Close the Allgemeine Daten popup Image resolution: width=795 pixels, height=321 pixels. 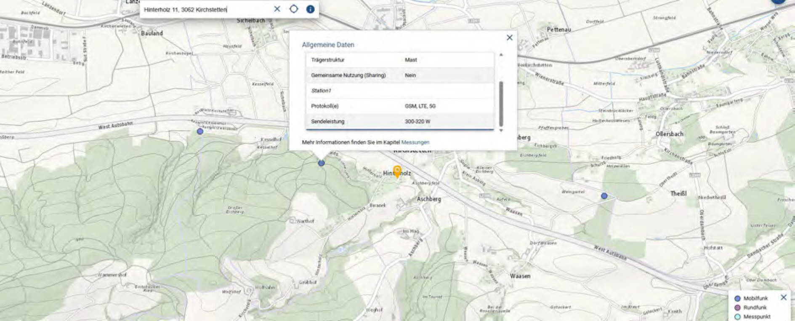click(x=509, y=37)
